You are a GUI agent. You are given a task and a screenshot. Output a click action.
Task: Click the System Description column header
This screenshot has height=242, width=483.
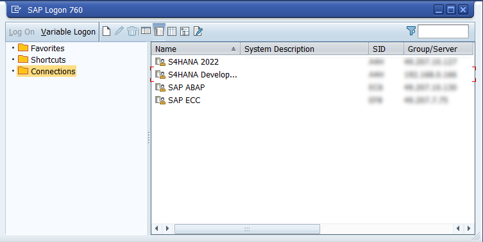[x=304, y=49]
